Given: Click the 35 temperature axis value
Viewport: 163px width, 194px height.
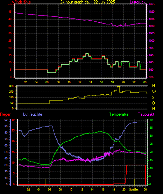Looking at the screenshot, I should (x=151, y=128).
